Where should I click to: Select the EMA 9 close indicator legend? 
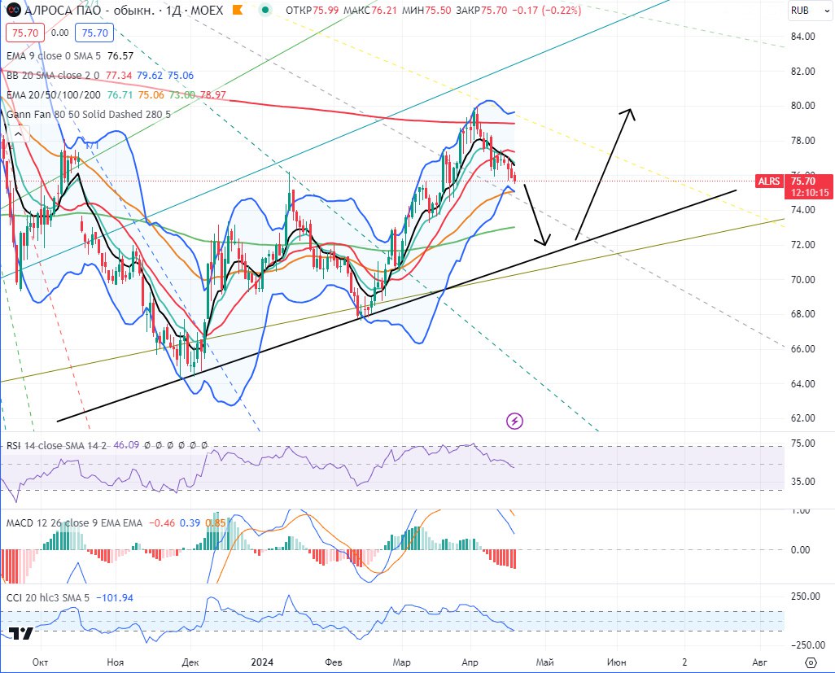coord(53,56)
